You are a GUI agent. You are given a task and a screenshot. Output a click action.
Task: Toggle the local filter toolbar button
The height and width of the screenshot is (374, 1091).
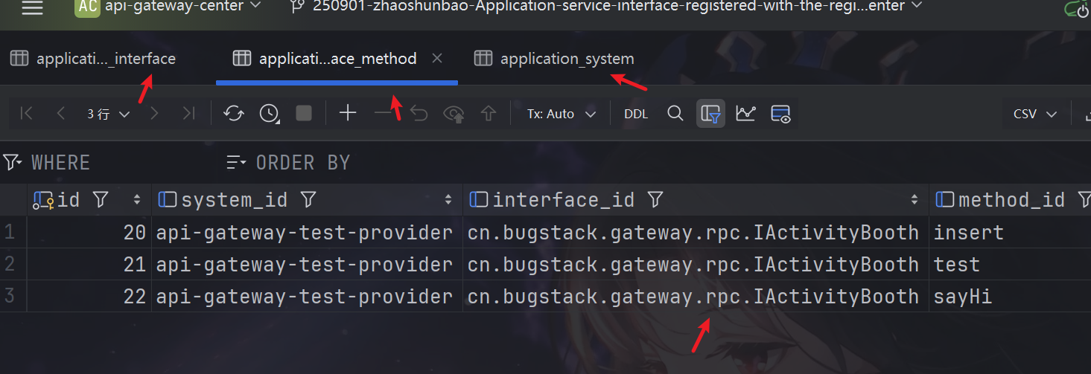click(x=710, y=113)
